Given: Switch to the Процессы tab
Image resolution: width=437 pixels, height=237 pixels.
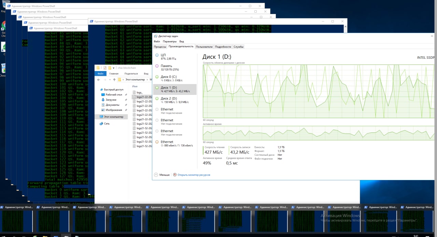Looking at the screenshot, I should pos(160,47).
